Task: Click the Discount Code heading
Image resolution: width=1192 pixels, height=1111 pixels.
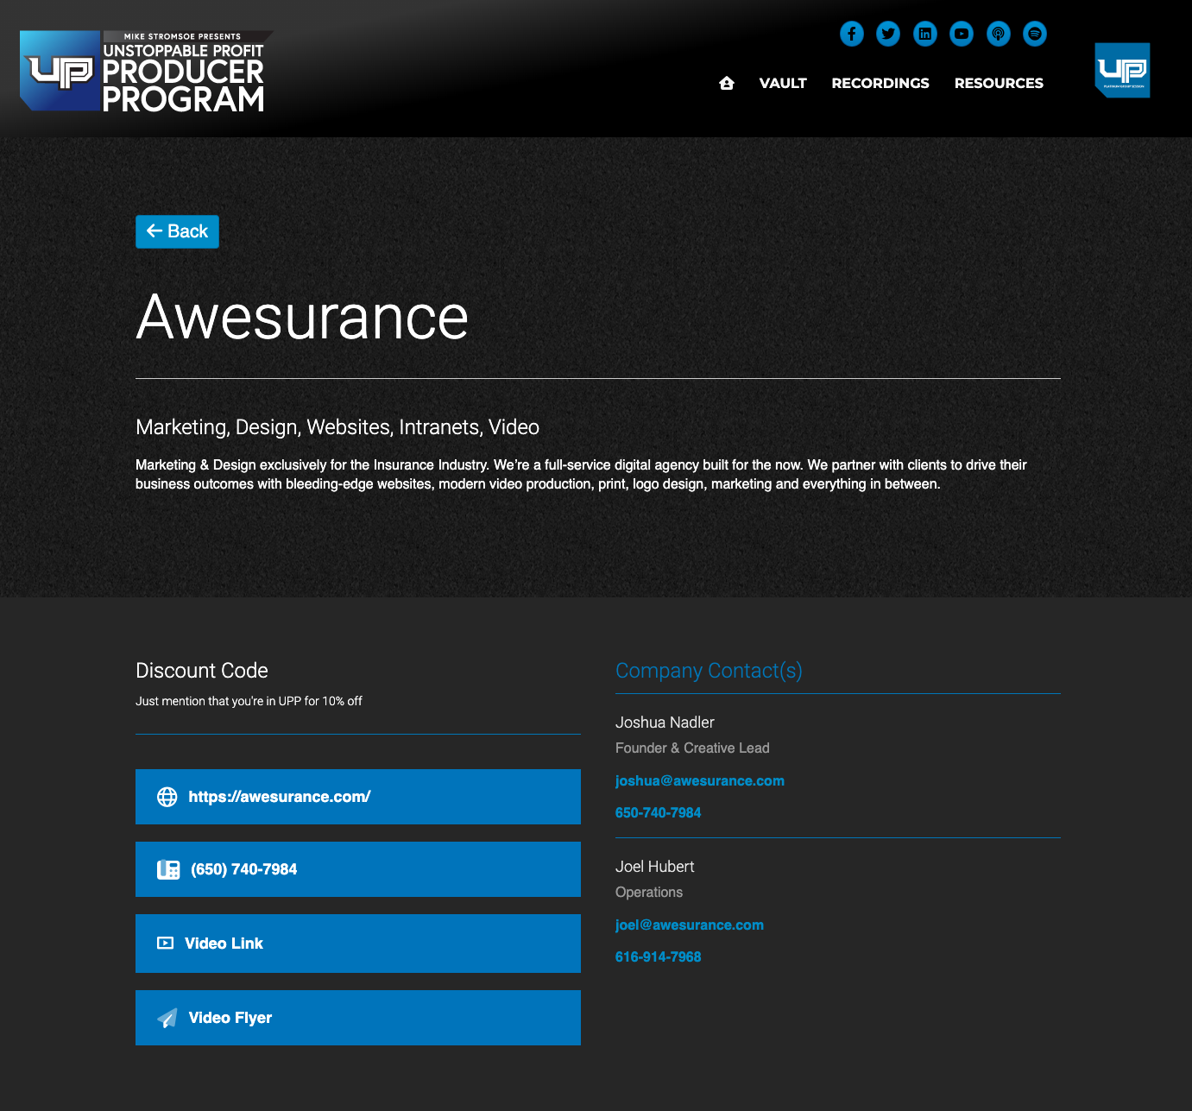Action: coord(202,671)
